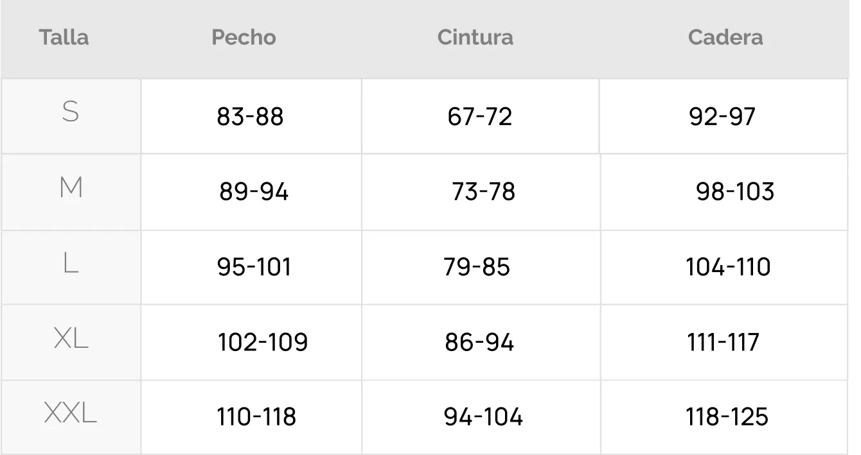Click the 89-94 chest cell
This screenshot has height=455, width=861.
(254, 191)
